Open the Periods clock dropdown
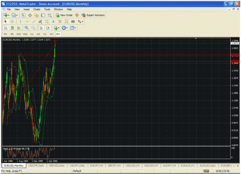241x174 pixels. [64, 28]
